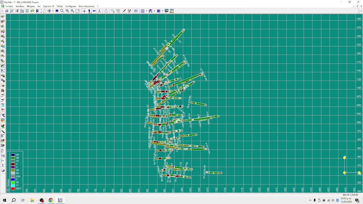Click the crossed lines sidebar icon
This screenshot has width=363, height=204.
(x=3, y=165)
